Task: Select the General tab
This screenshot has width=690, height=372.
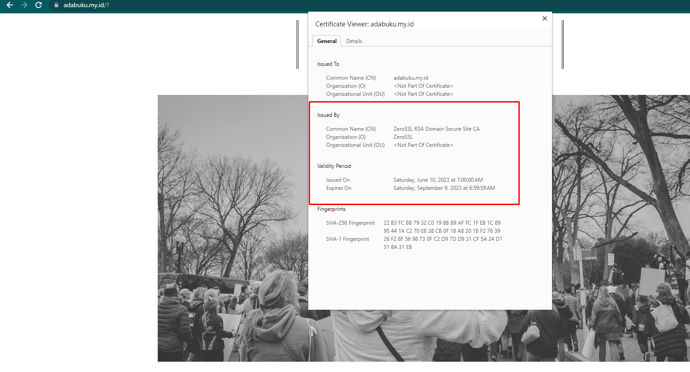Action: pyautogui.click(x=327, y=41)
